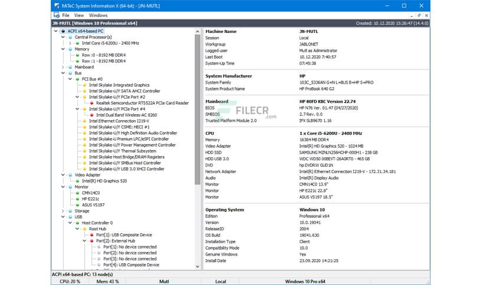This screenshot has height=285, width=493.
Task: Click yellow icon beside USB 3.0 XHCI Controller
Action: coord(84,169)
